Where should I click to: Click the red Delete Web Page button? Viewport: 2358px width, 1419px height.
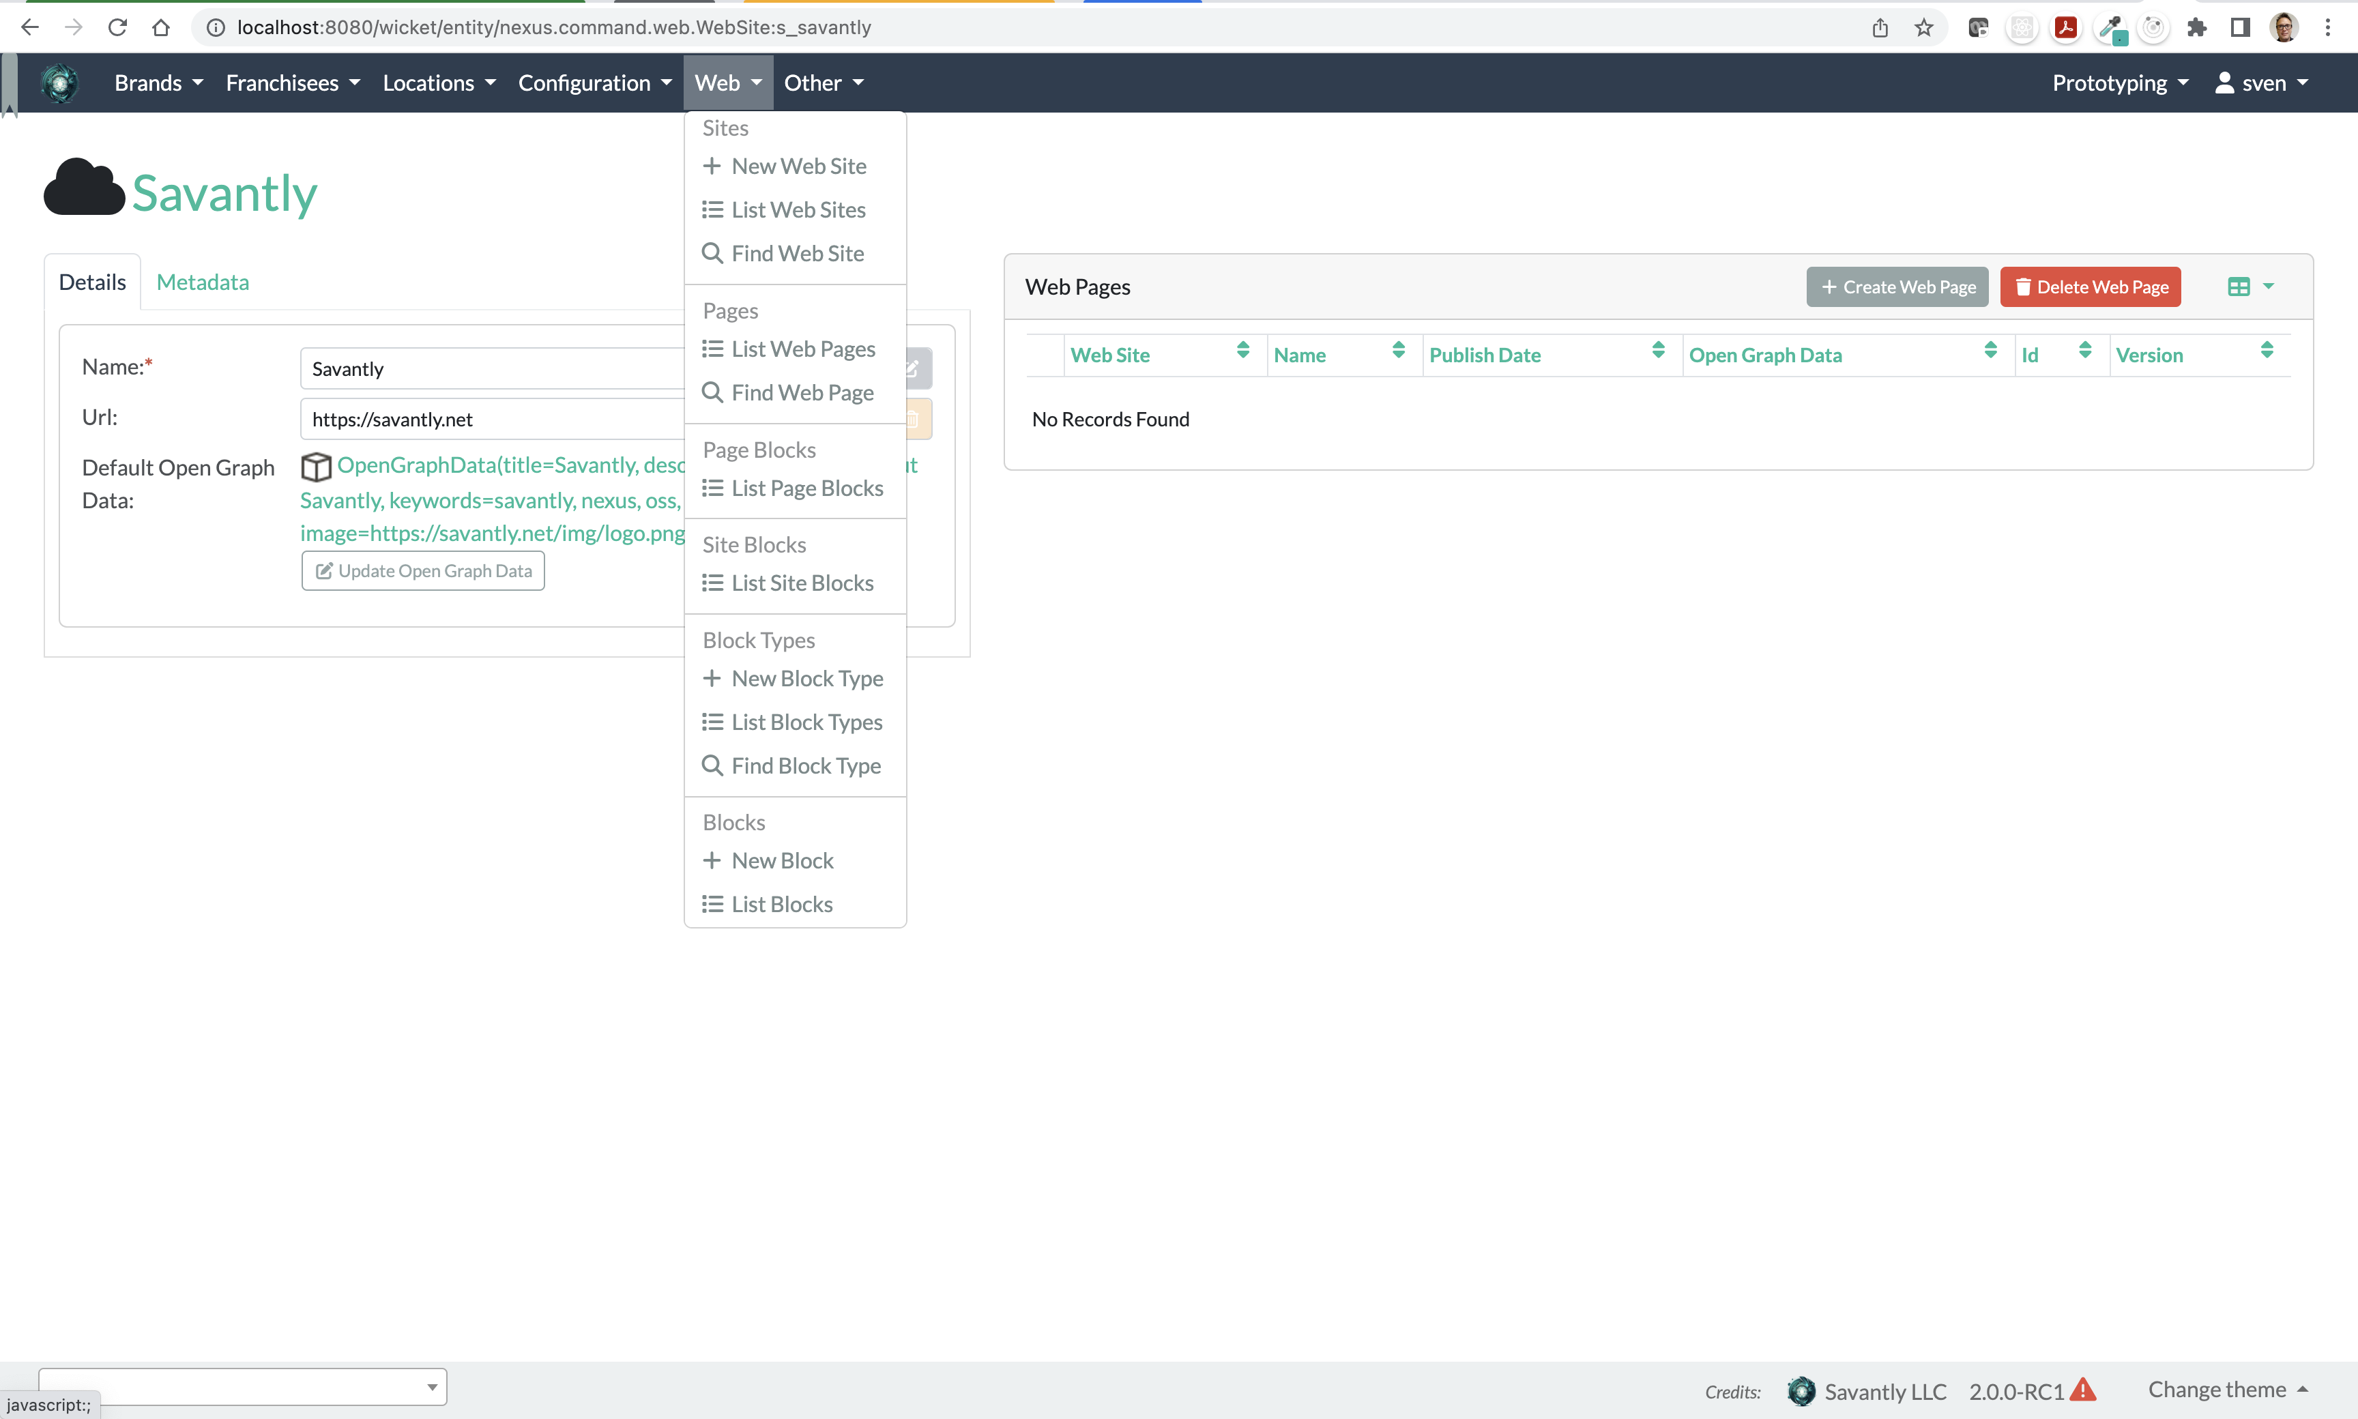point(2091,287)
